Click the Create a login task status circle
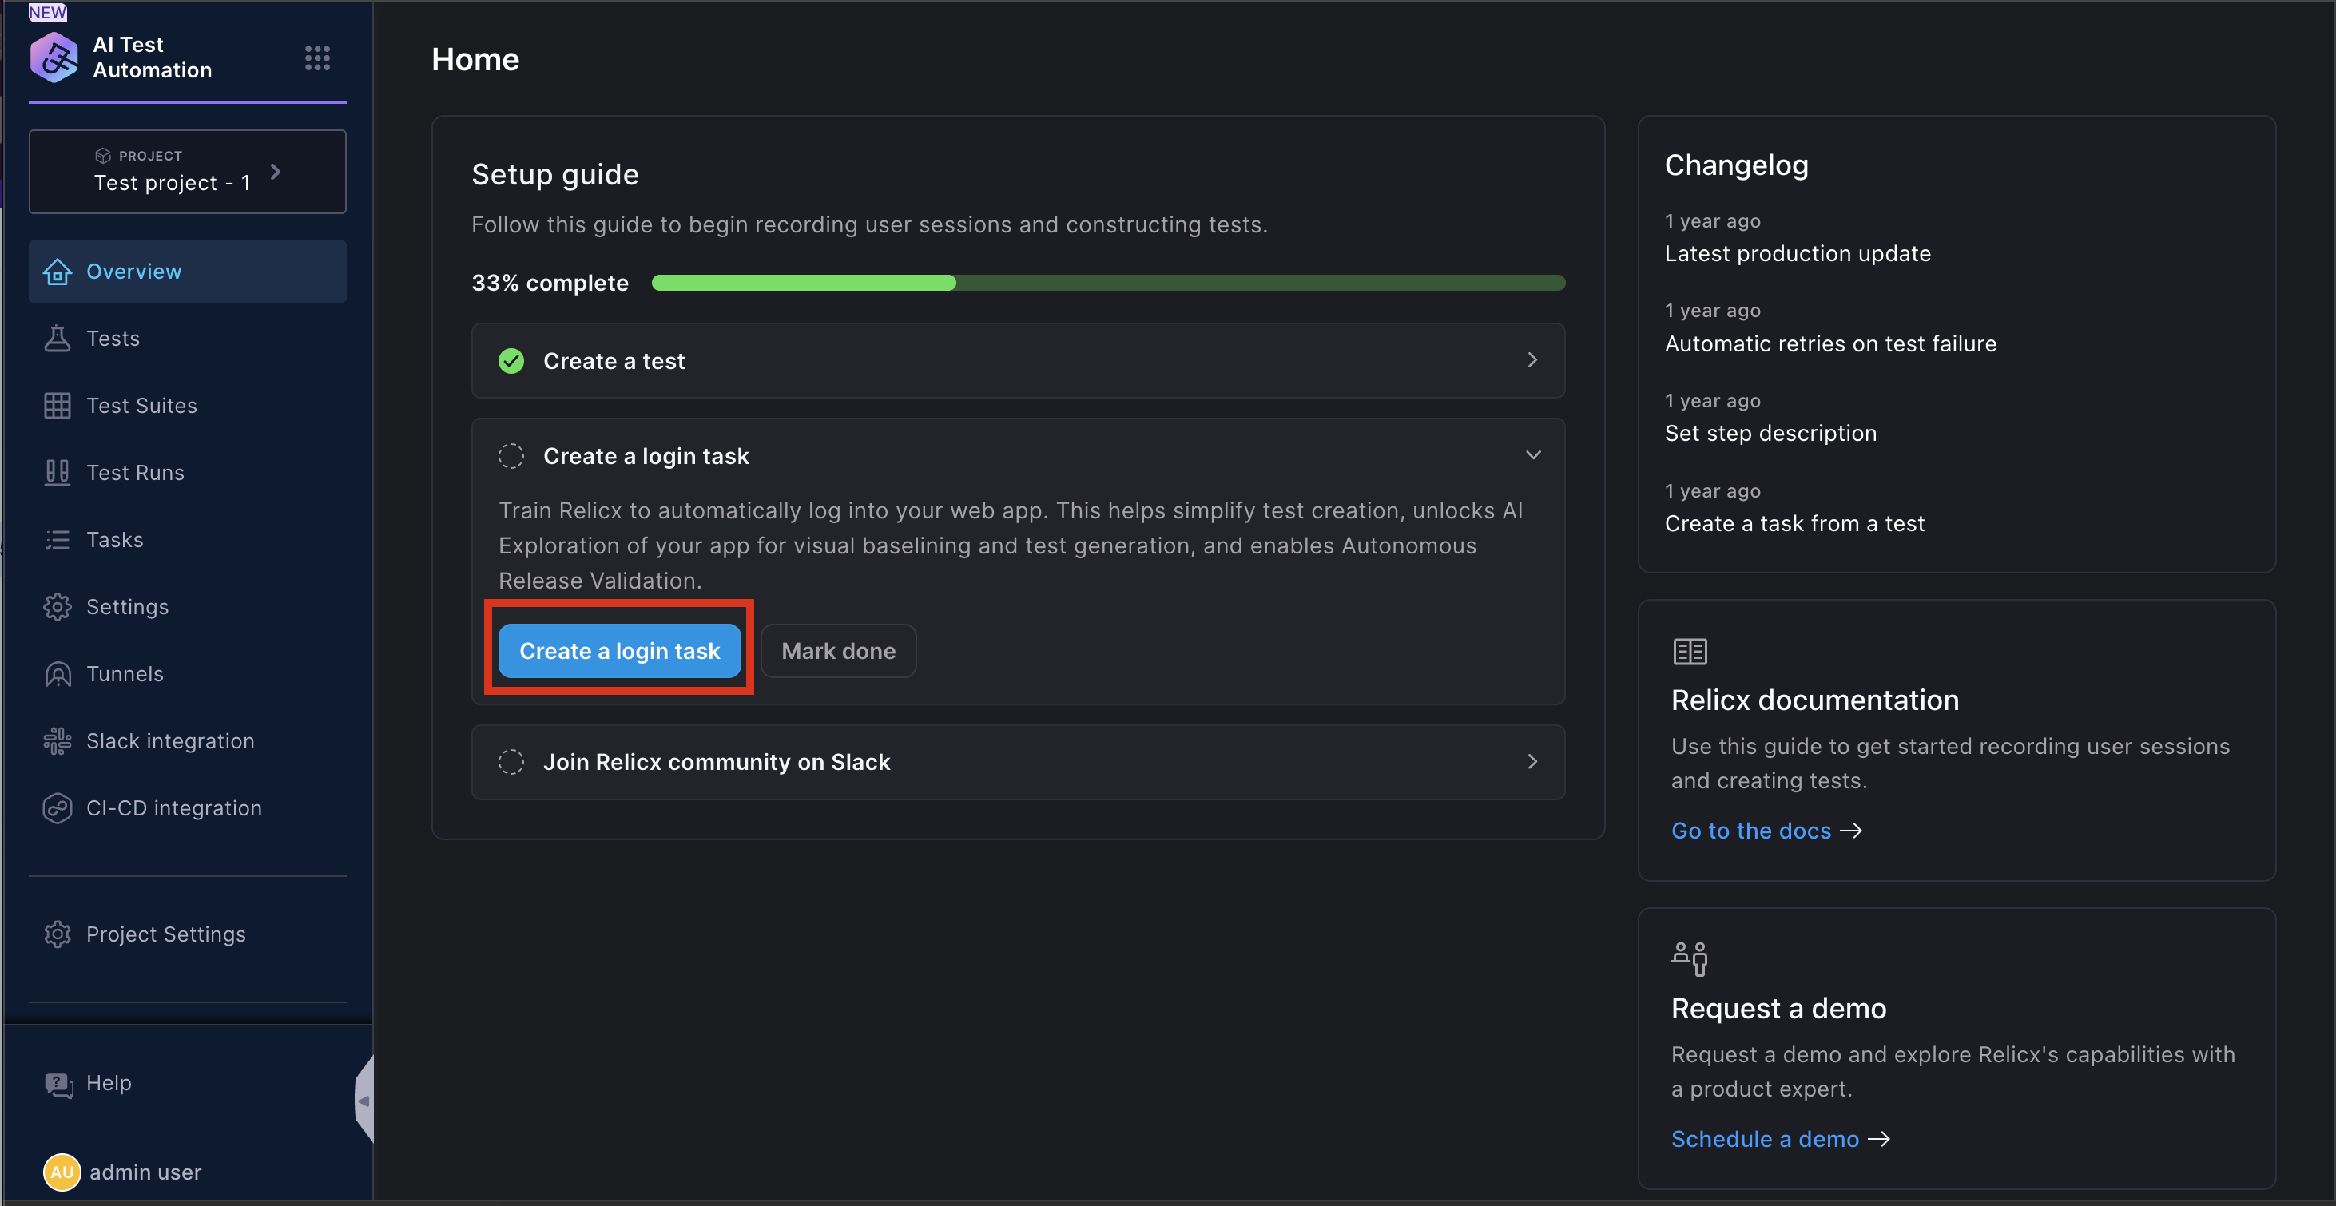 tap(511, 456)
